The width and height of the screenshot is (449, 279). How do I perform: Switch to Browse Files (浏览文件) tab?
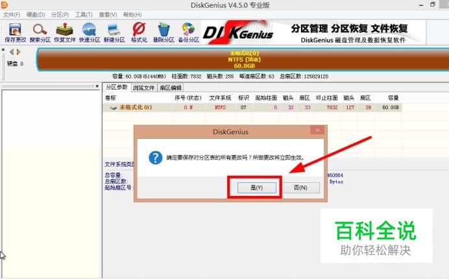144,88
